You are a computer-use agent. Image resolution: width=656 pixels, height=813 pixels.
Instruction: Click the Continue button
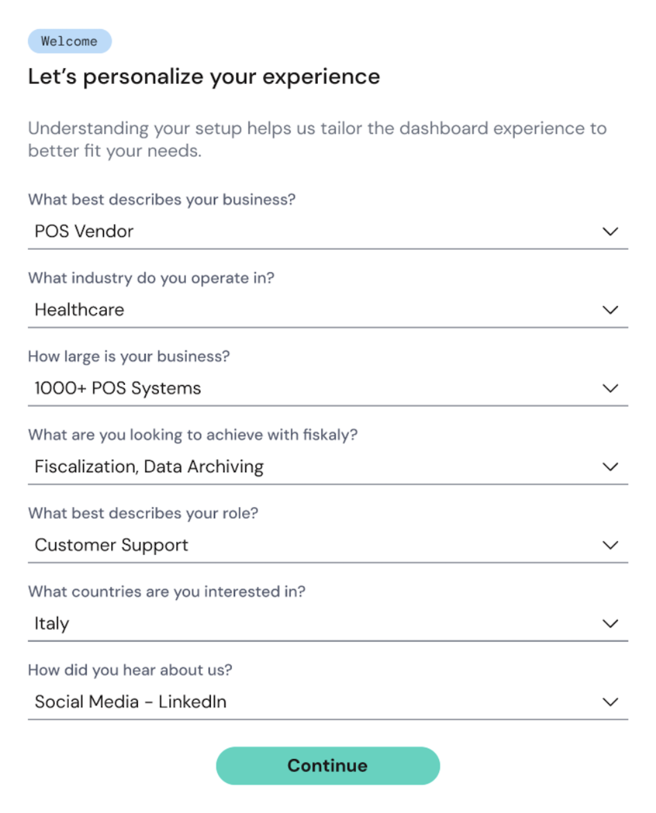[x=328, y=765]
